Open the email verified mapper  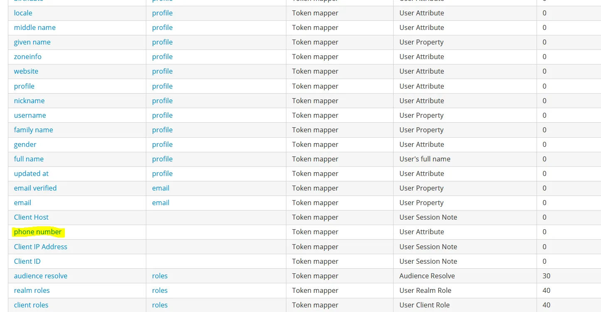click(x=35, y=188)
